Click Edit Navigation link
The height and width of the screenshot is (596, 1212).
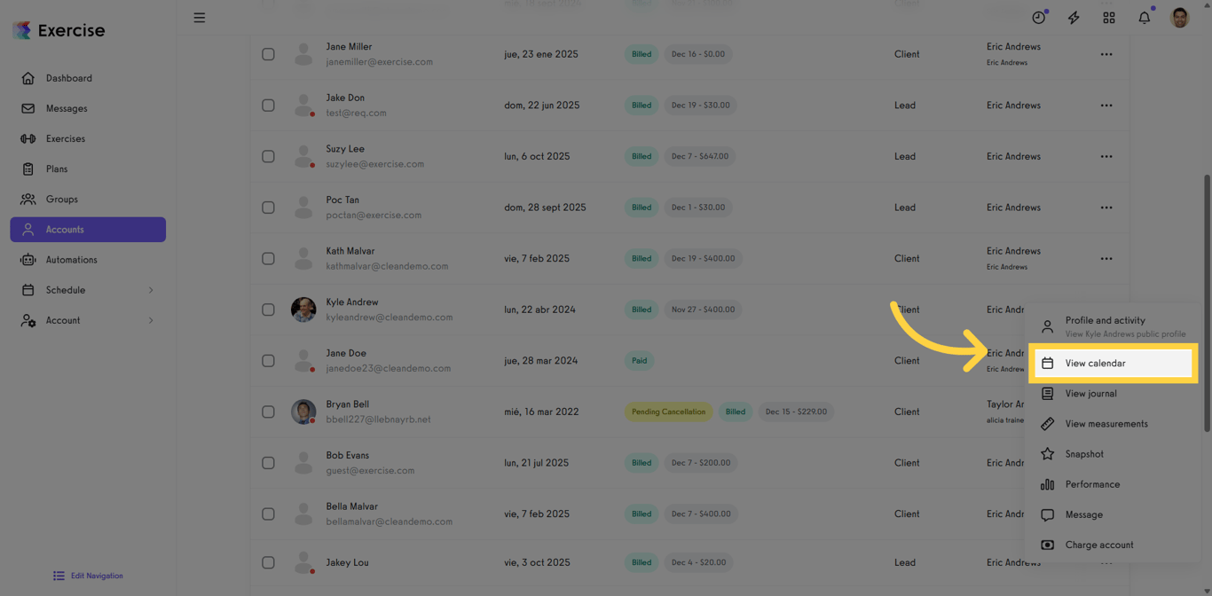[x=96, y=576]
